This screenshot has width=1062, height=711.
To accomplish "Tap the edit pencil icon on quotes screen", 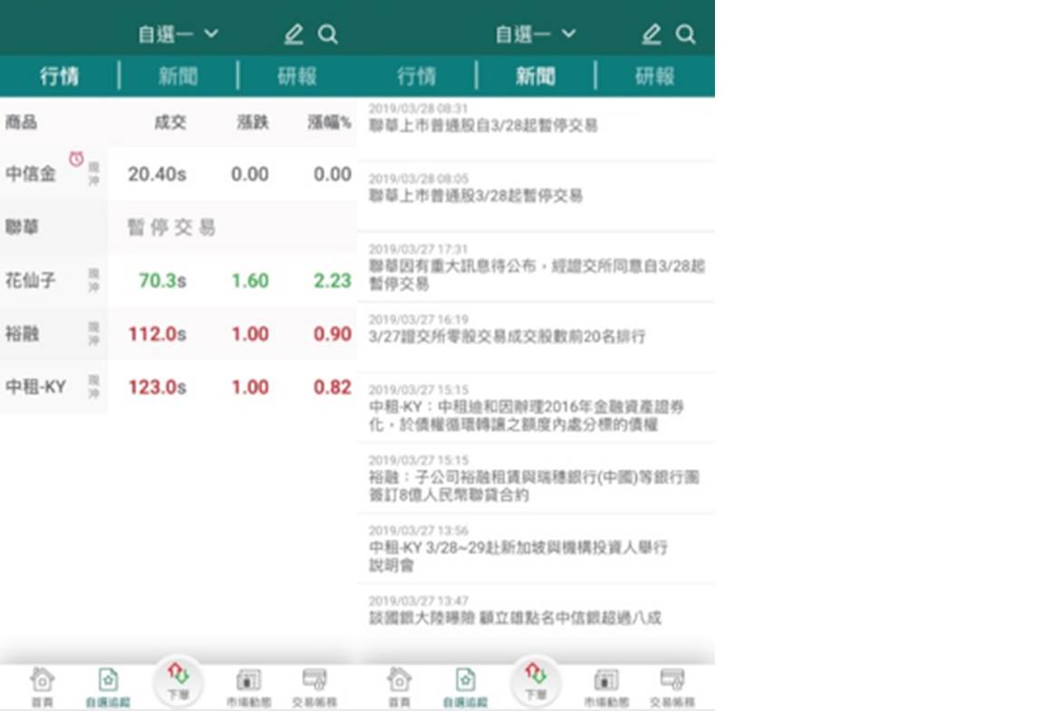I will click(x=294, y=34).
